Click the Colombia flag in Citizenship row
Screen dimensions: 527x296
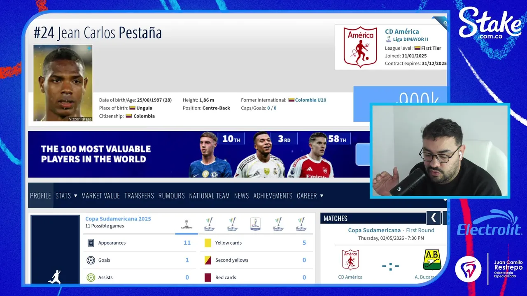click(128, 116)
